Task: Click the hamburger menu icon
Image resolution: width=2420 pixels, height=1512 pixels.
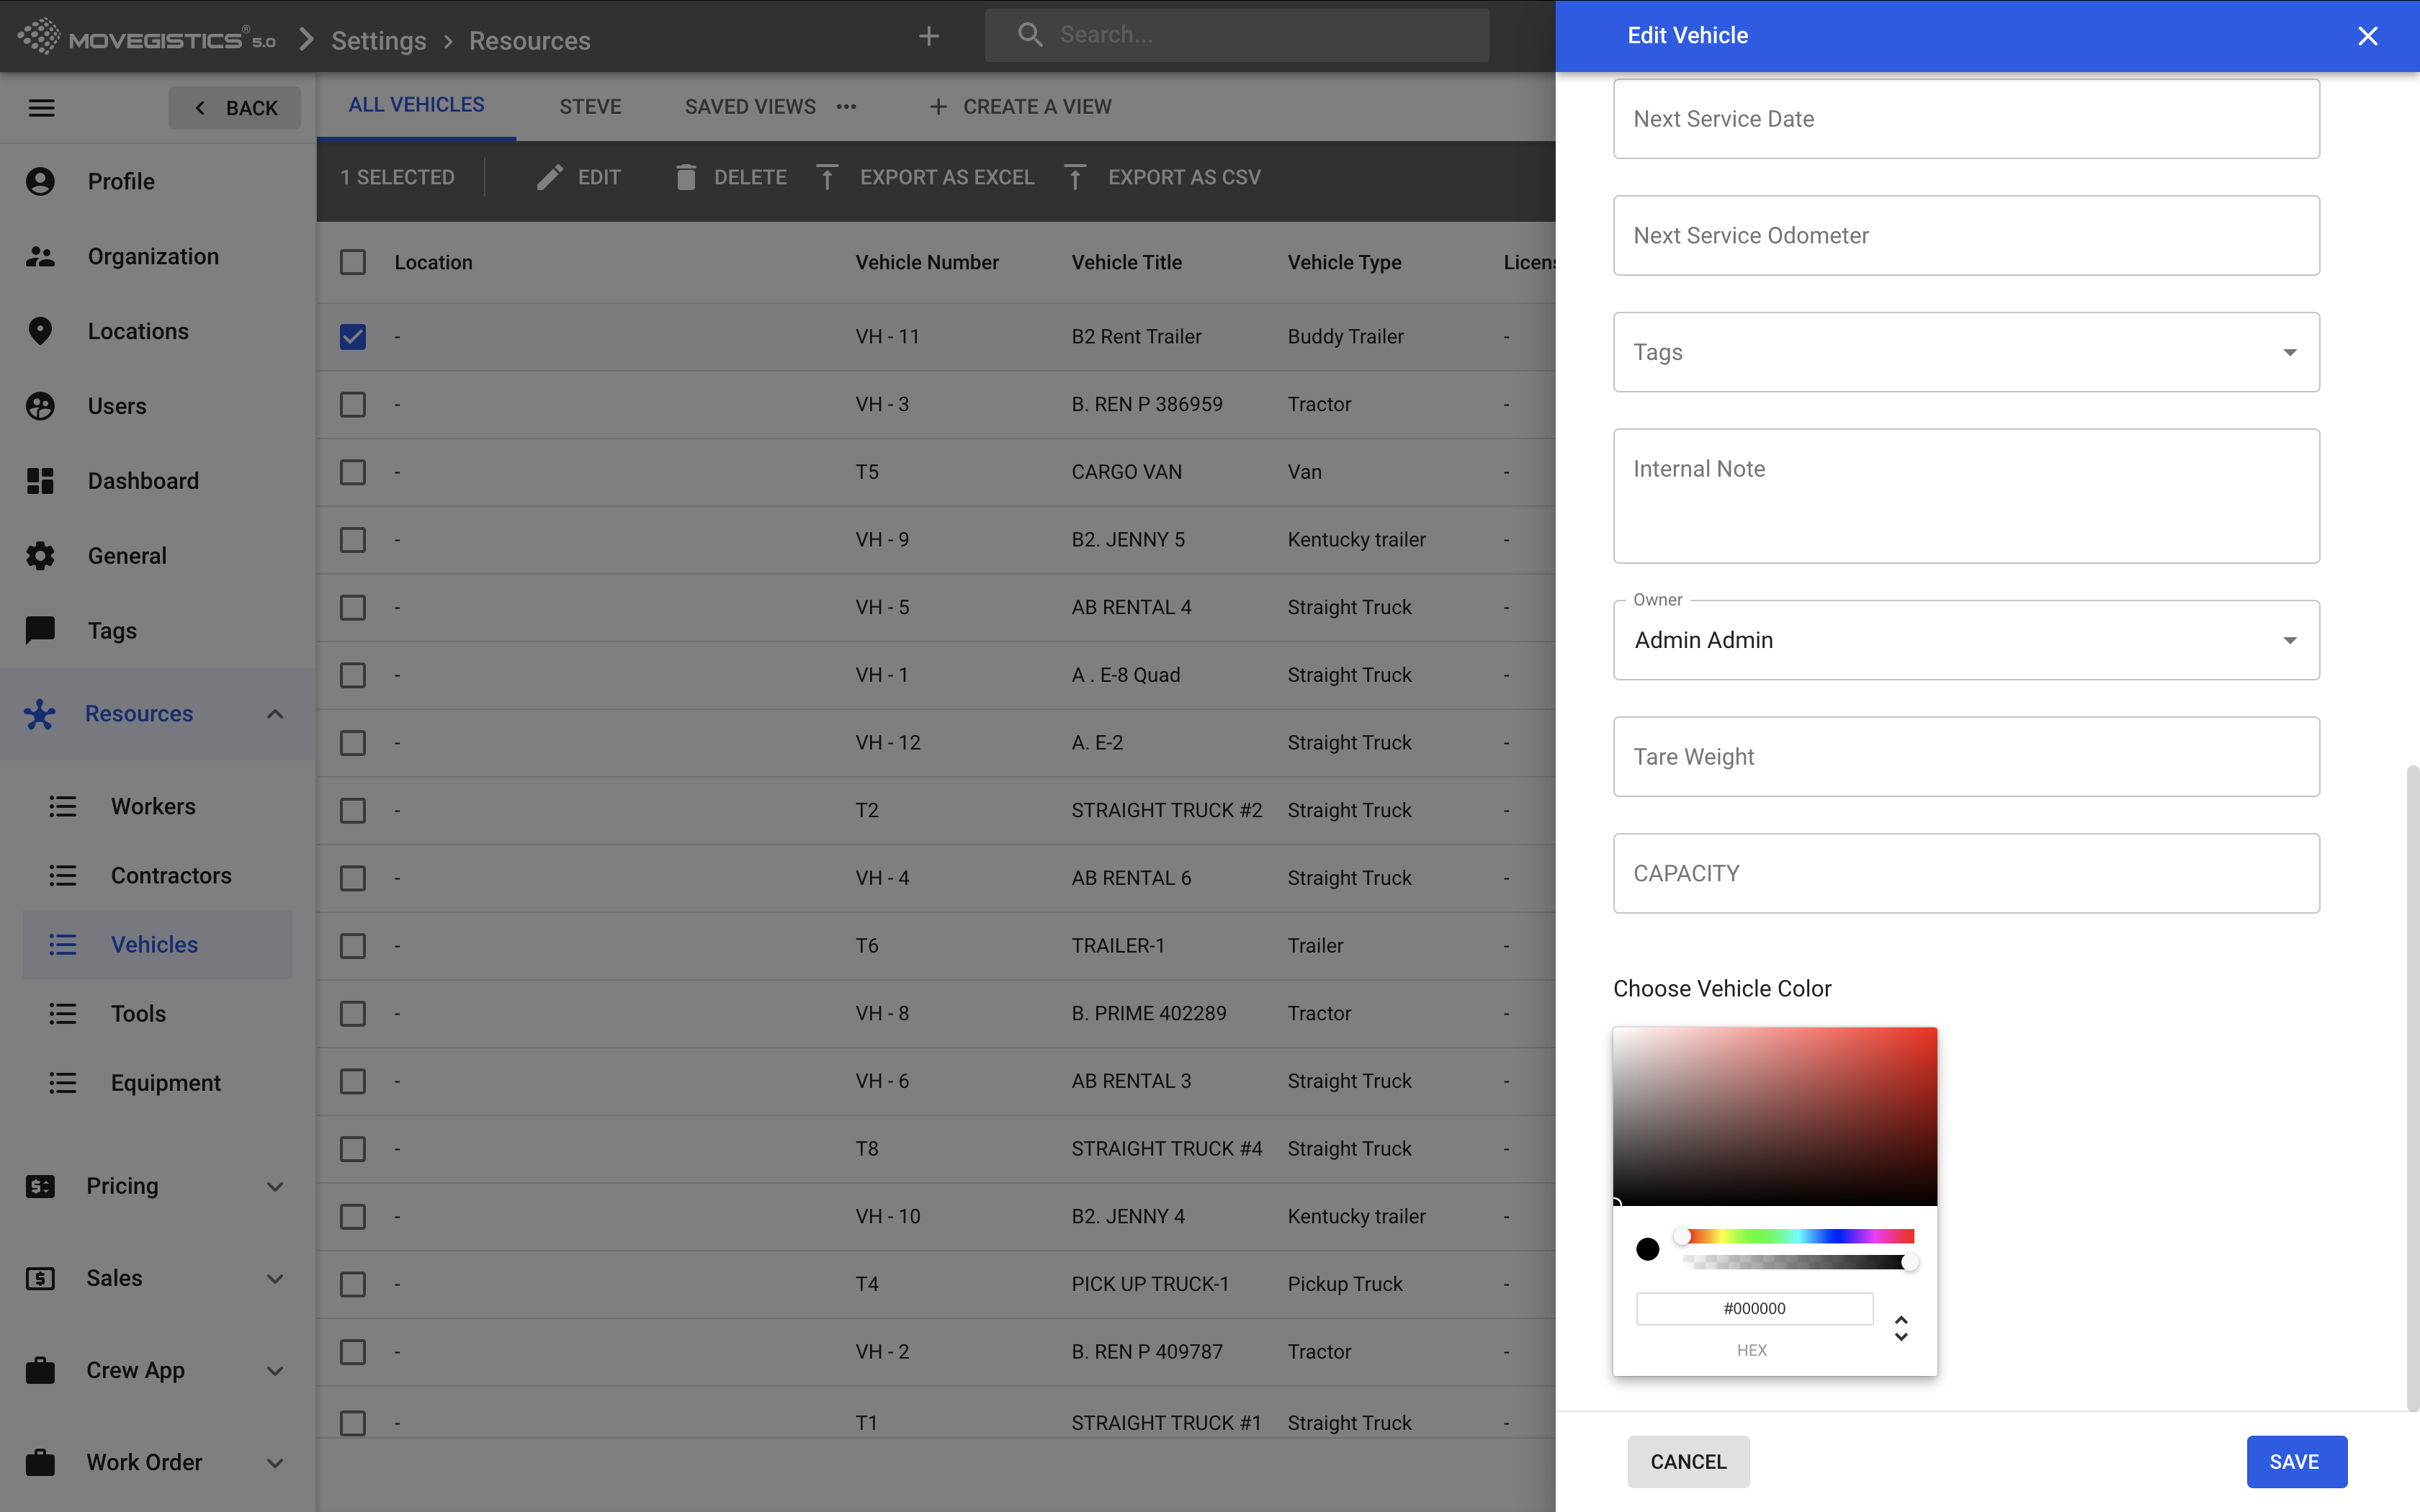Action: (41, 108)
